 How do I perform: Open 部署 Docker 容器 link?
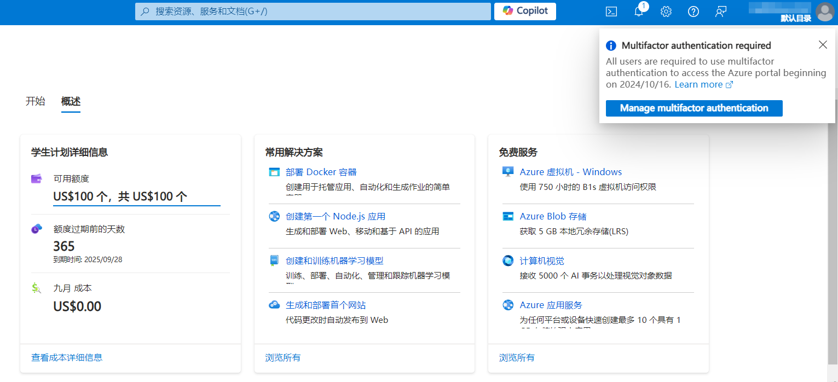click(x=321, y=172)
